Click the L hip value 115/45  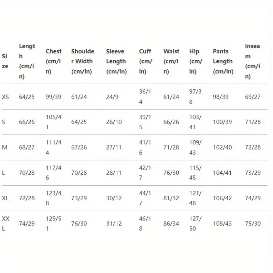pyautogui.click(x=196, y=173)
